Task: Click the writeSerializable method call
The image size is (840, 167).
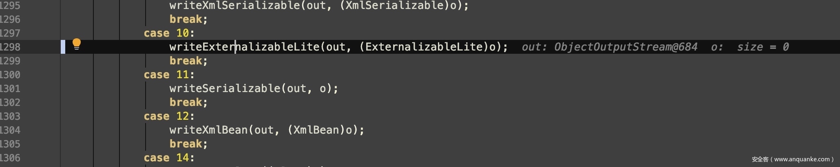Action: pos(225,89)
